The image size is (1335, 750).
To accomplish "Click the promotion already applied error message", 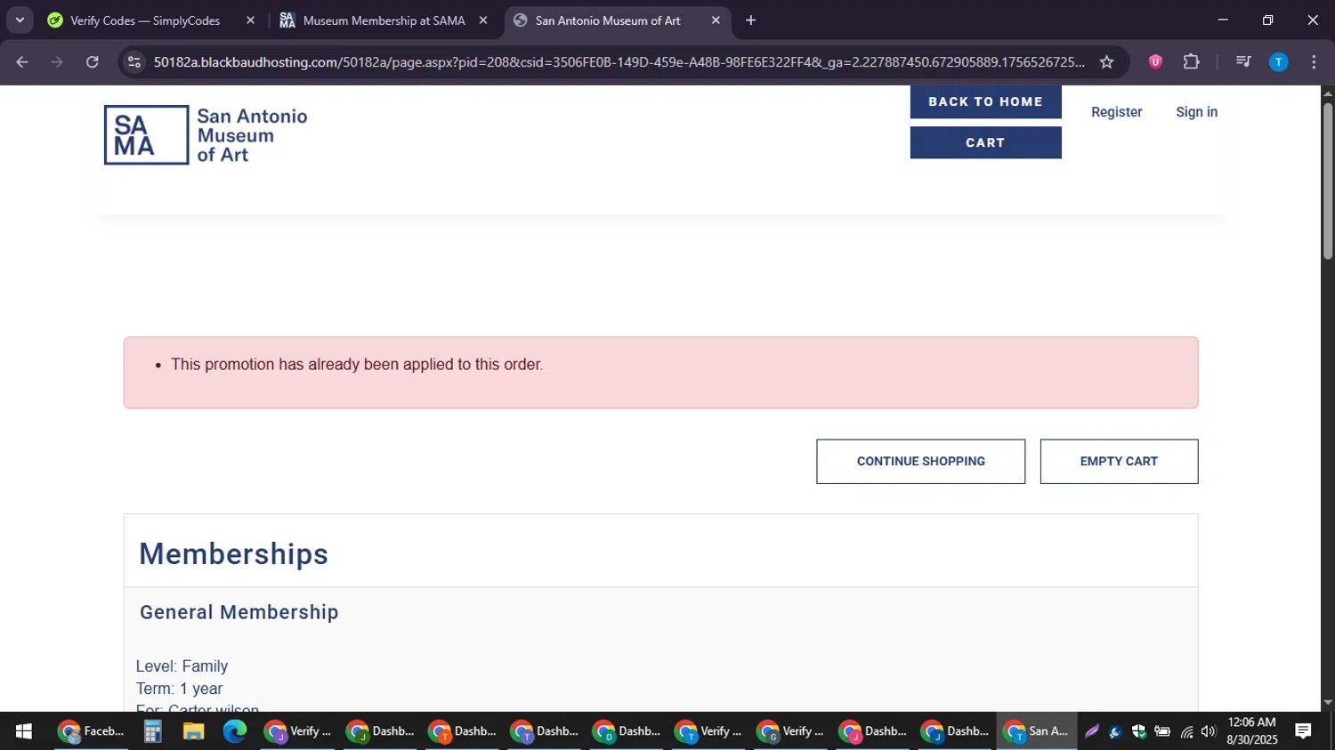I will [357, 365].
